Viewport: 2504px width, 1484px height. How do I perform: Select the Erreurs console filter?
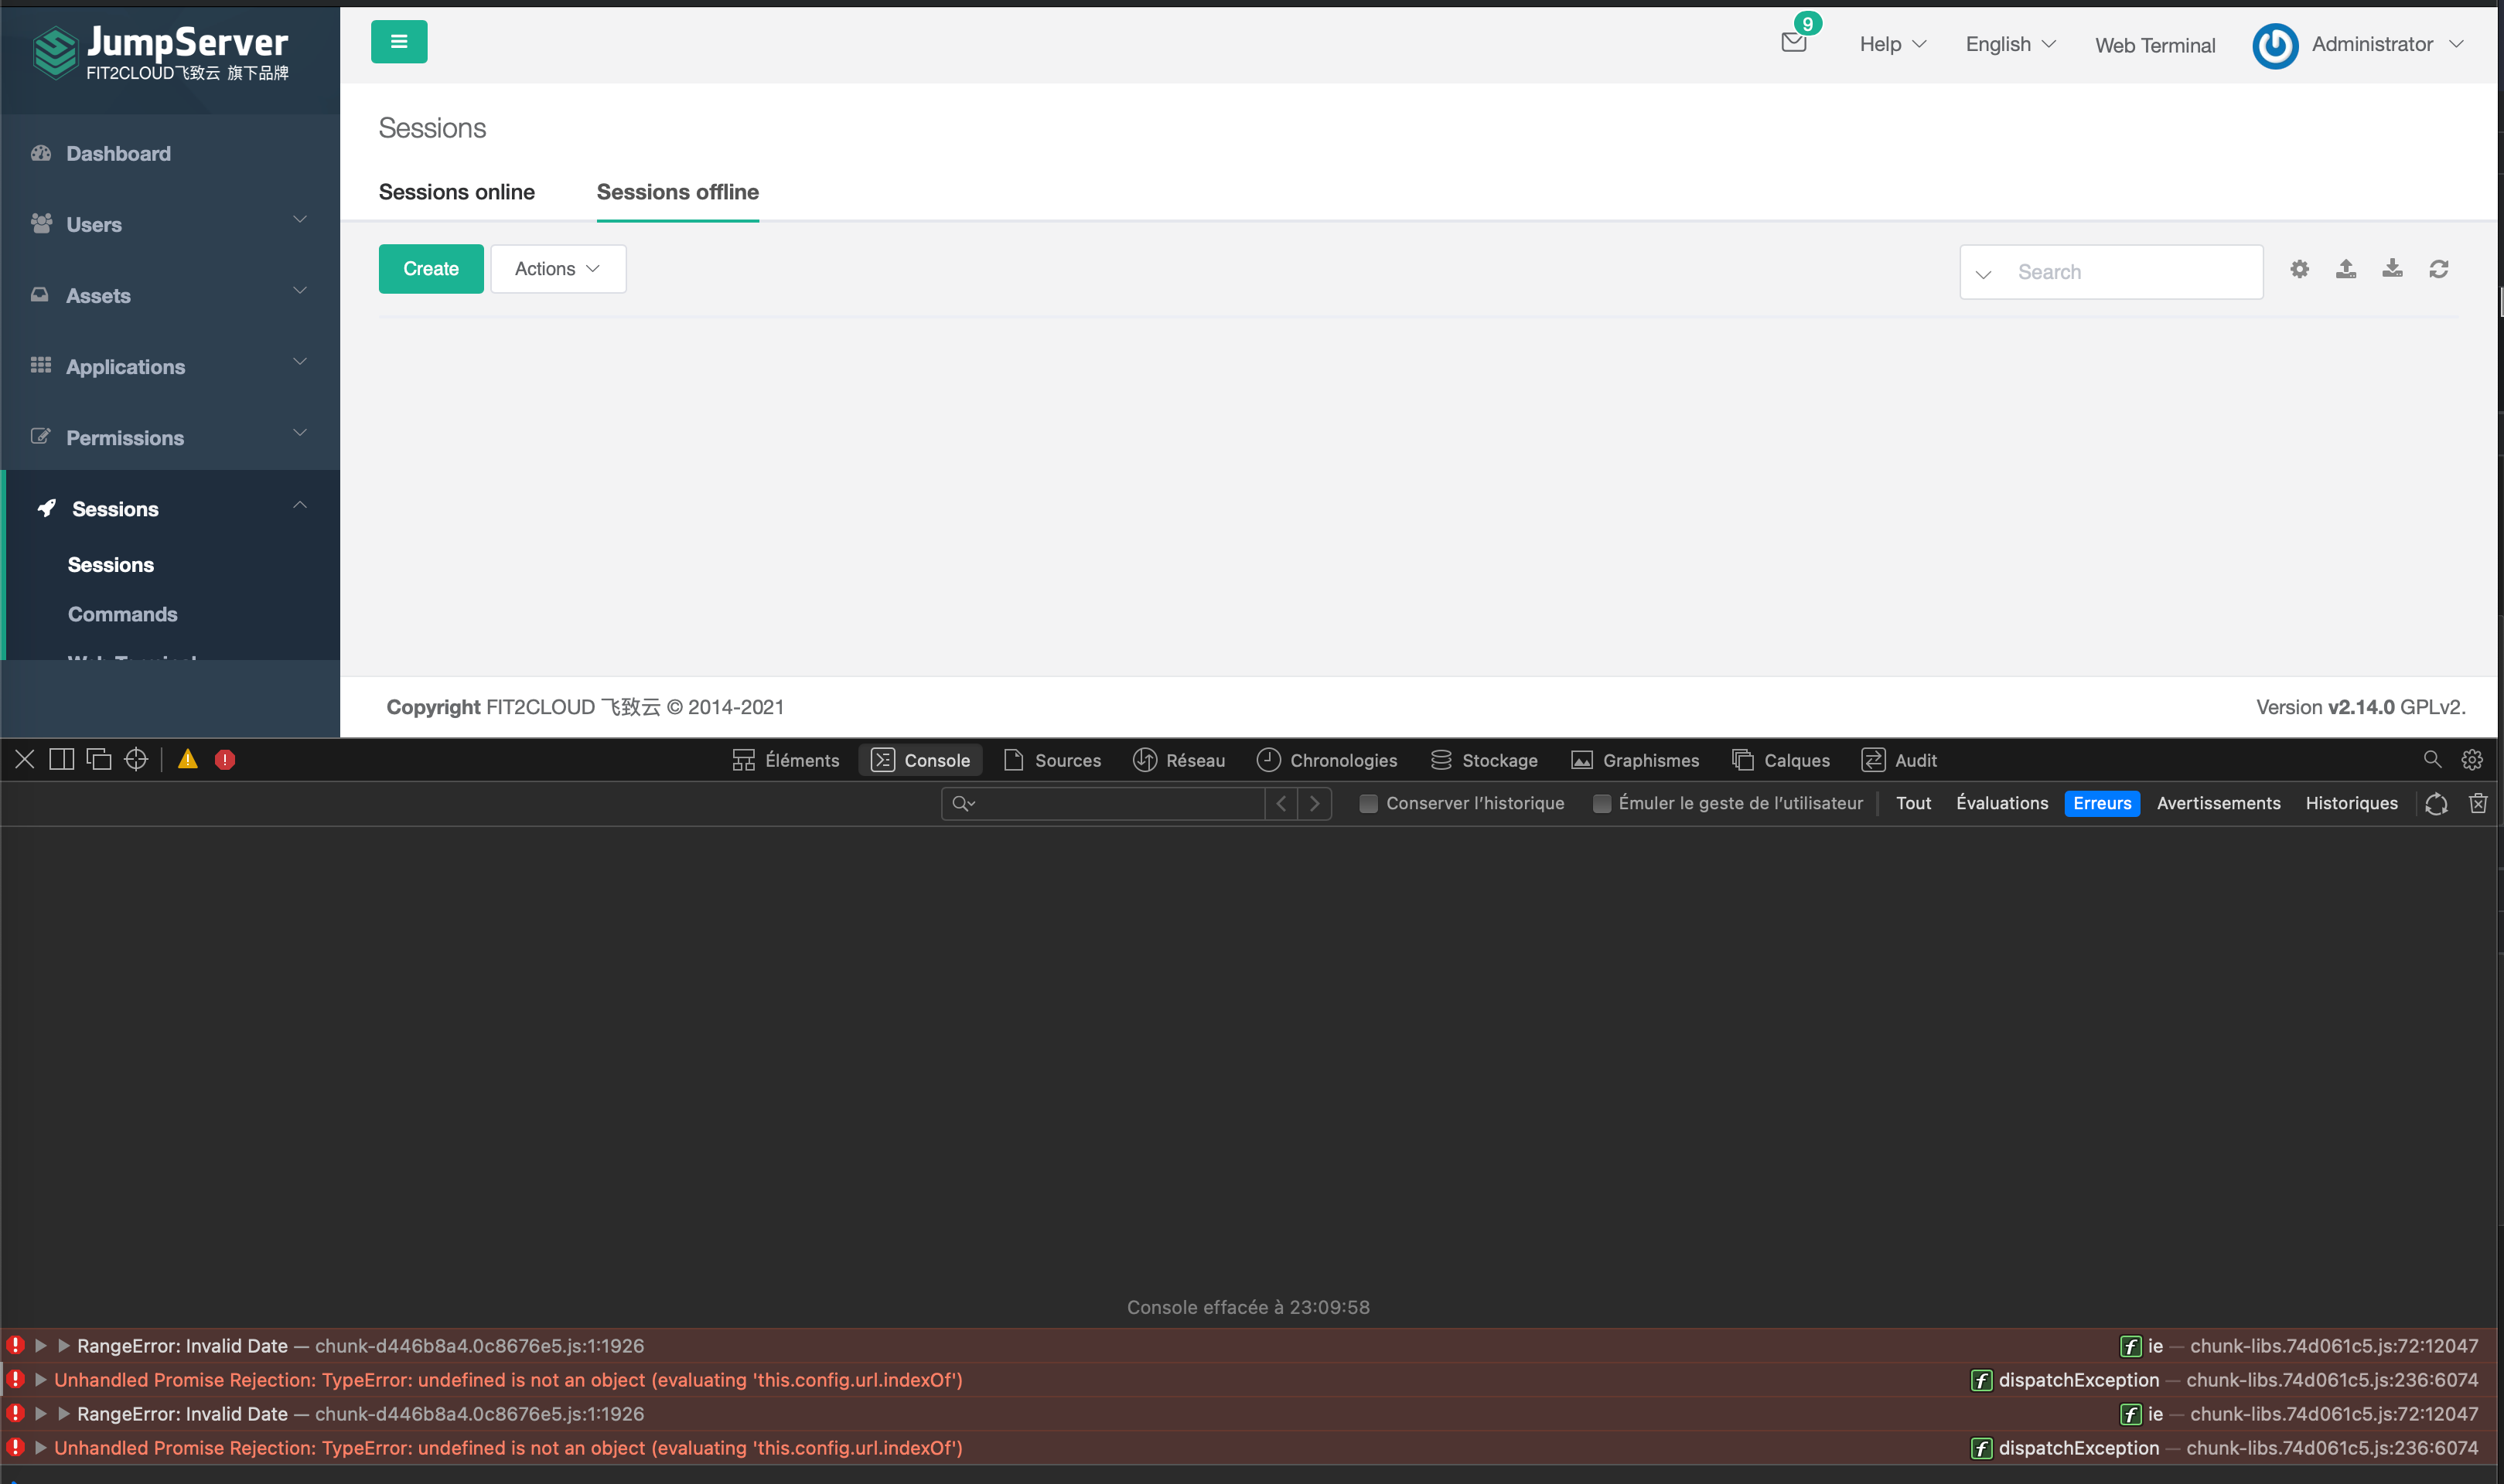2102,803
